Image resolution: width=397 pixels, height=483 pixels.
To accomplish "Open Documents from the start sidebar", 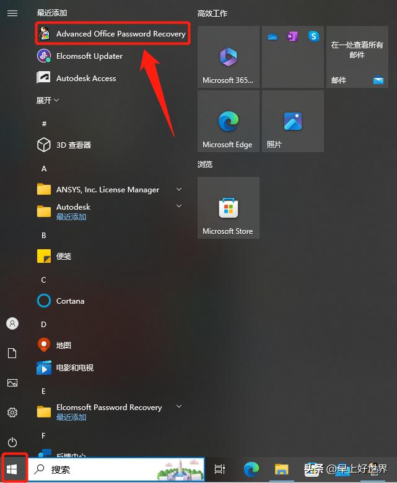I will pyautogui.click(x=12, y=353).
